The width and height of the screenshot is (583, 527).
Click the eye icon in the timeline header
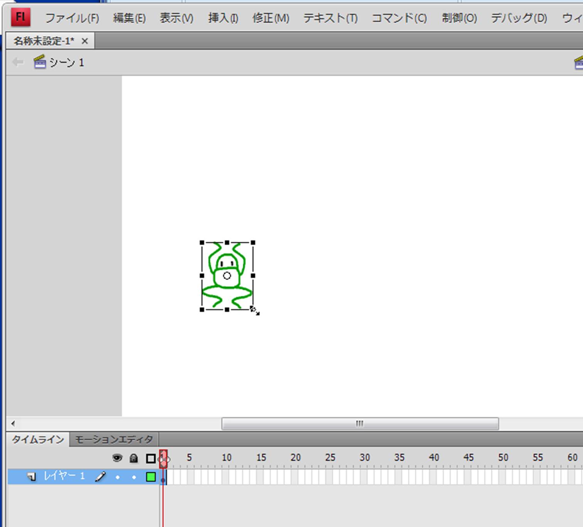tap(117, 458)
